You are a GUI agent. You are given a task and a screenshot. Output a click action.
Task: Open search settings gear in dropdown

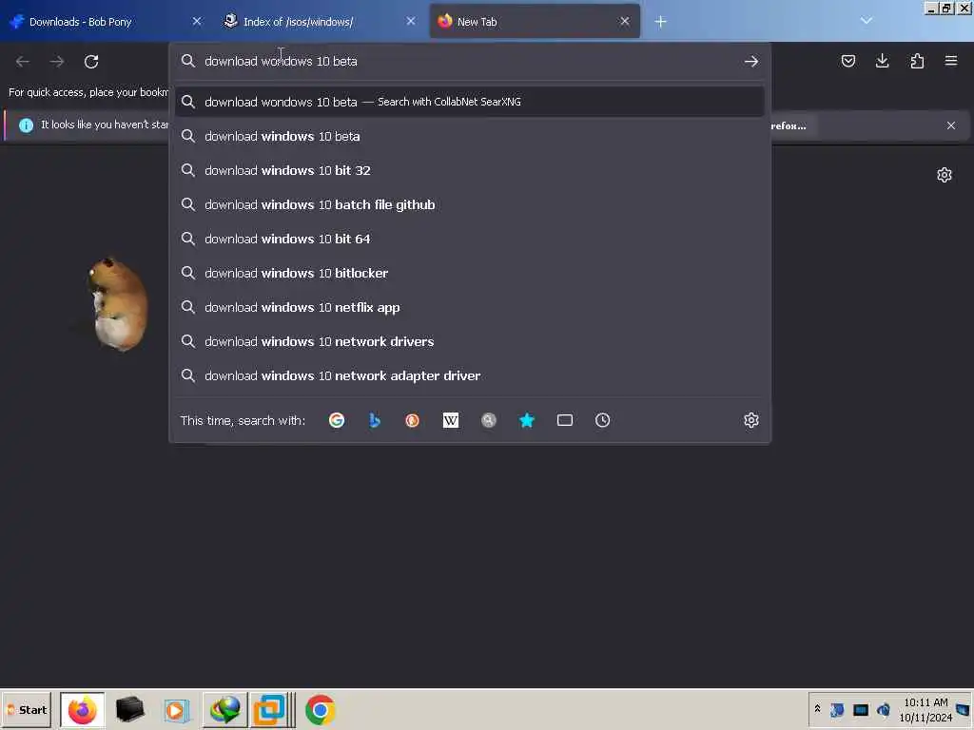tap(751, 420)
